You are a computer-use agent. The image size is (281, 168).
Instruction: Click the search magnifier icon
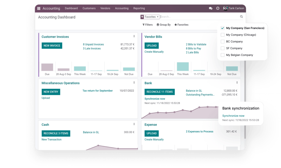point(241,17)
